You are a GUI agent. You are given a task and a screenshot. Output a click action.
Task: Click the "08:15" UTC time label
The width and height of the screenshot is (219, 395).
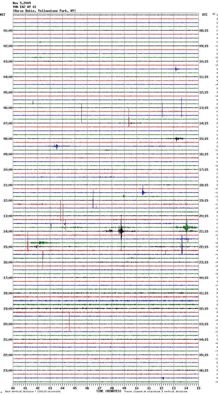pyautogui.click(x=204, y=31)
